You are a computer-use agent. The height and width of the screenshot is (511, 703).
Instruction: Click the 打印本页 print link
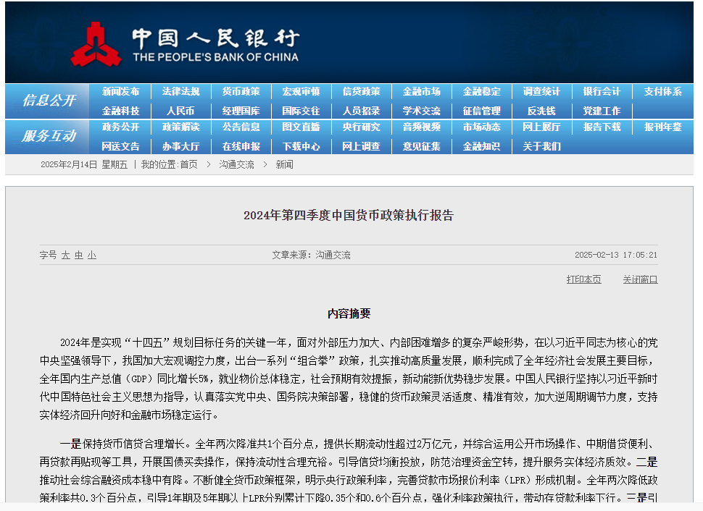[x=583, y=279]
